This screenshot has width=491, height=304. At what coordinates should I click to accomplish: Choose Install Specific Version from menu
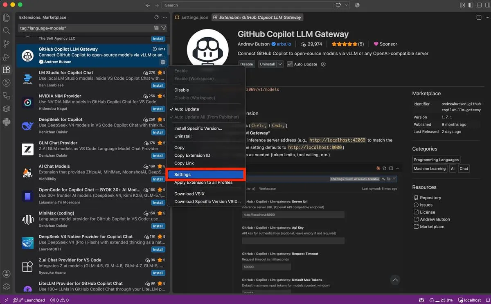coord(206,128)
